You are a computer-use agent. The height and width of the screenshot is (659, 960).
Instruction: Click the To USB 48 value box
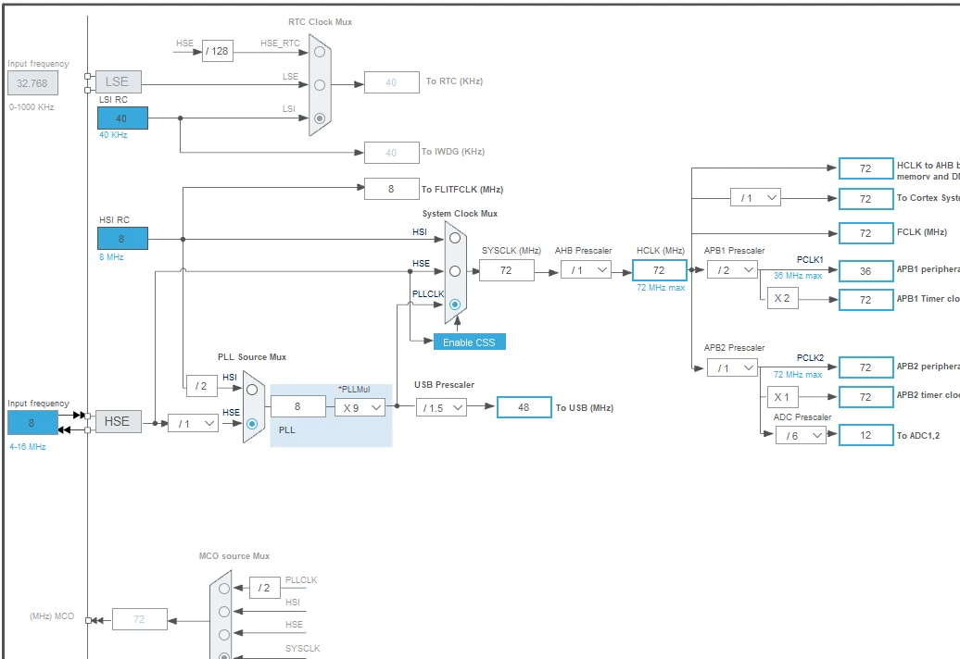[x=524, y=407]
